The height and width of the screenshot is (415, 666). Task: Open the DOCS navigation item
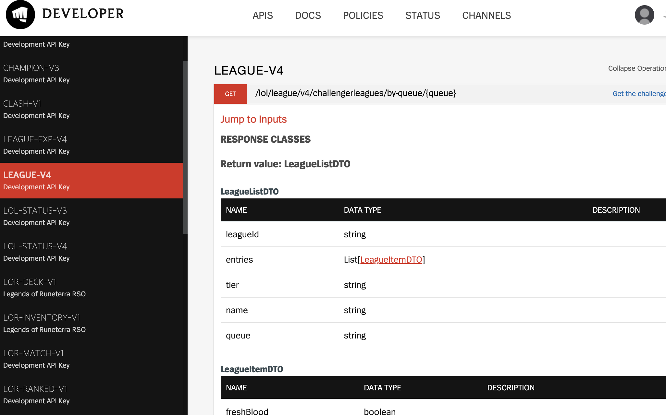pyautogui.click(x=308, y=15)
